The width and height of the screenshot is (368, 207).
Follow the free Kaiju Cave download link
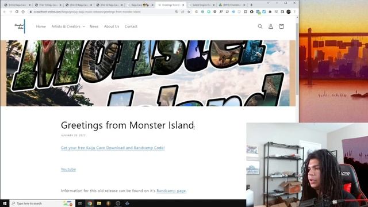point(113,148)
